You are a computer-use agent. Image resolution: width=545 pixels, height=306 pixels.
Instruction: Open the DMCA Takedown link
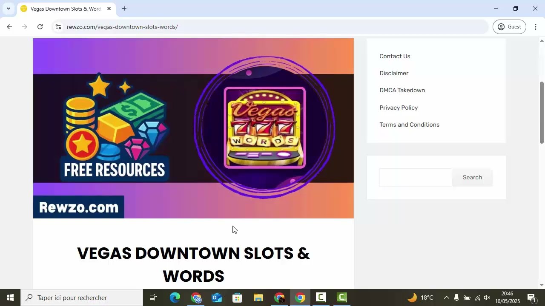[402, 90]
